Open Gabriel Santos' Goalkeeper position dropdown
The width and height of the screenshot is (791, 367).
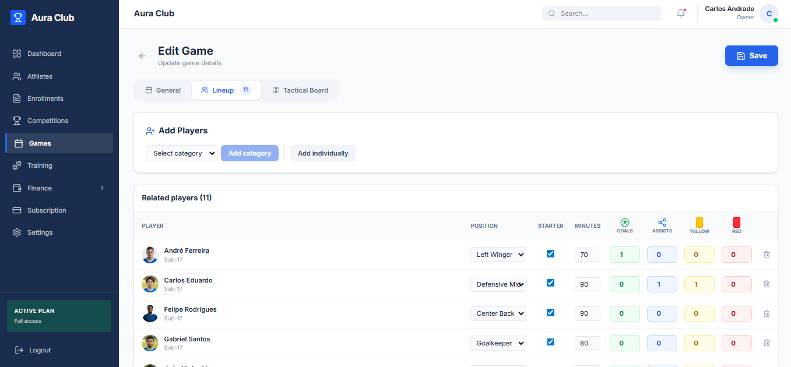498,343
